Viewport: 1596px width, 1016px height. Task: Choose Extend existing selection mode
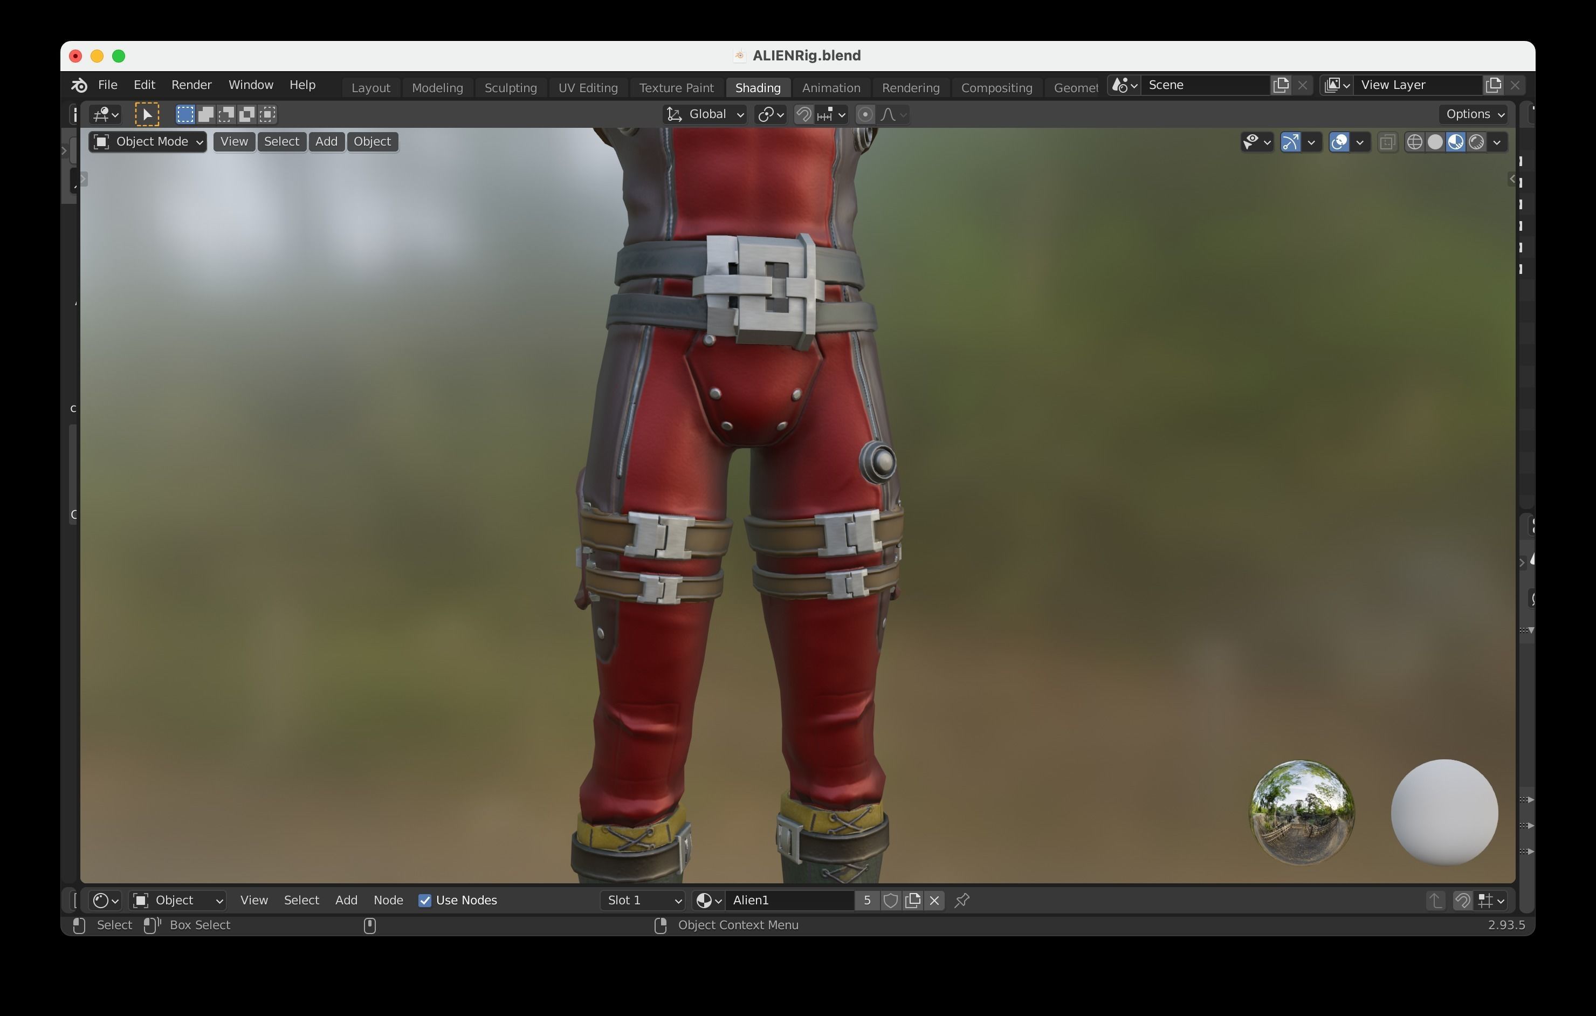[x=205, y=115]
